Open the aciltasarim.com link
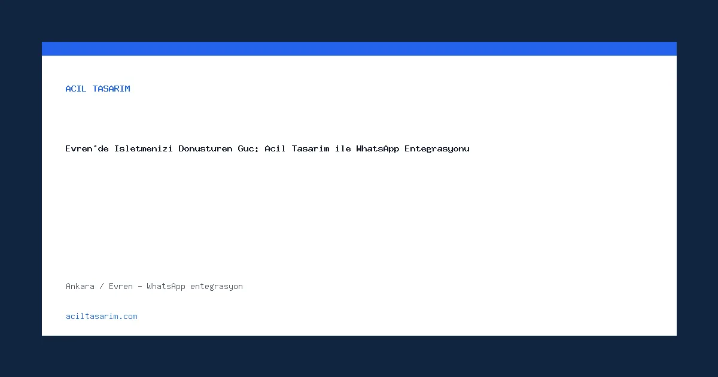This screenshot has width=718, height=377. pos(102,316)
